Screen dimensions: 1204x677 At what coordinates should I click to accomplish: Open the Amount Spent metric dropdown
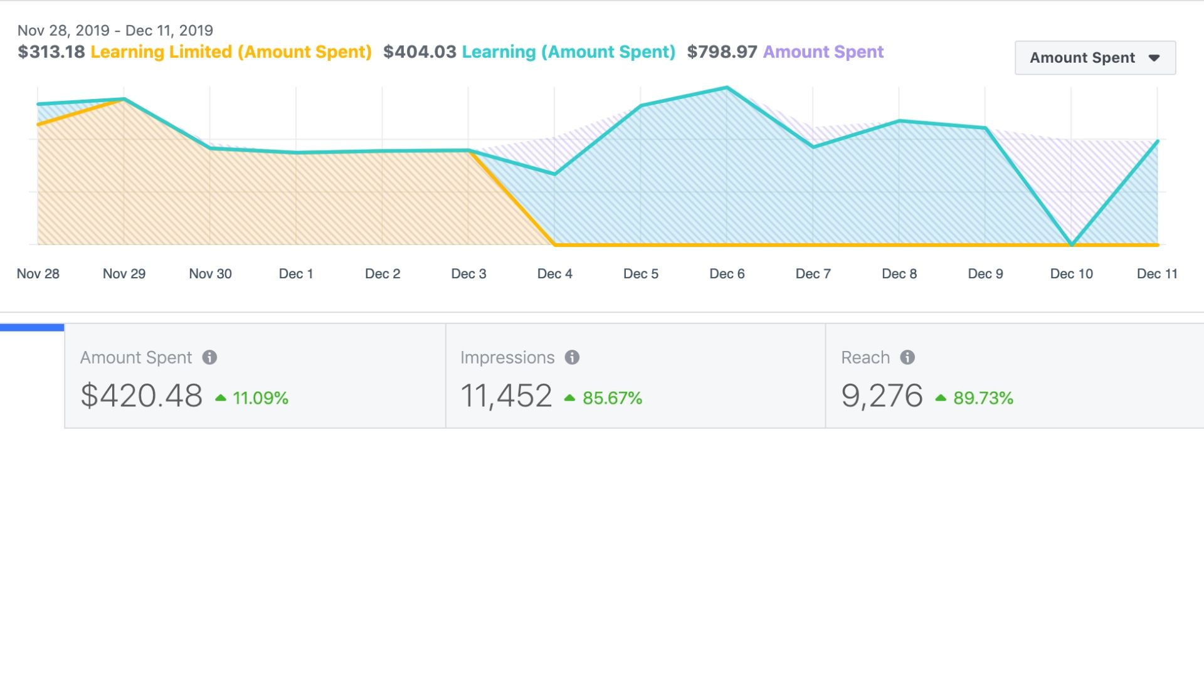(x=1095, y=57)
